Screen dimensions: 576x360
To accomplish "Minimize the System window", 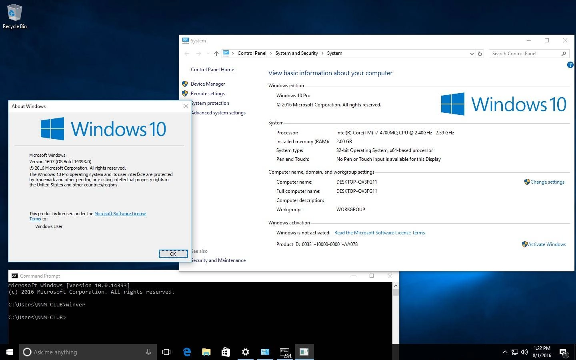I will (x=528, y=40).
